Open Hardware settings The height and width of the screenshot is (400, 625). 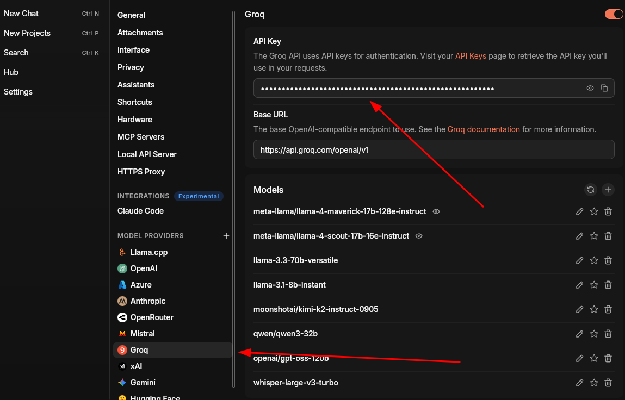click(x=135, y=120)
